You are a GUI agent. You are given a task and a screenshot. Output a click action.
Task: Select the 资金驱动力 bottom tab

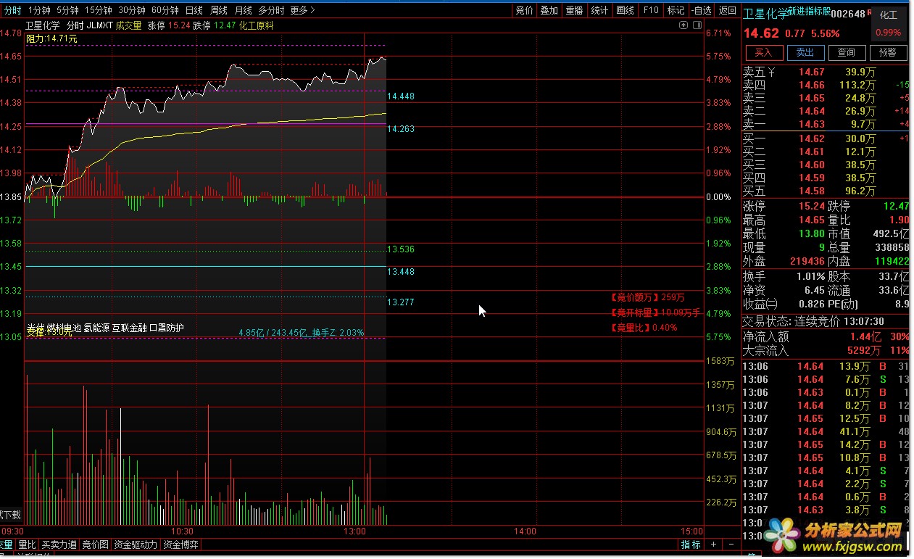(x=136, y=544)
